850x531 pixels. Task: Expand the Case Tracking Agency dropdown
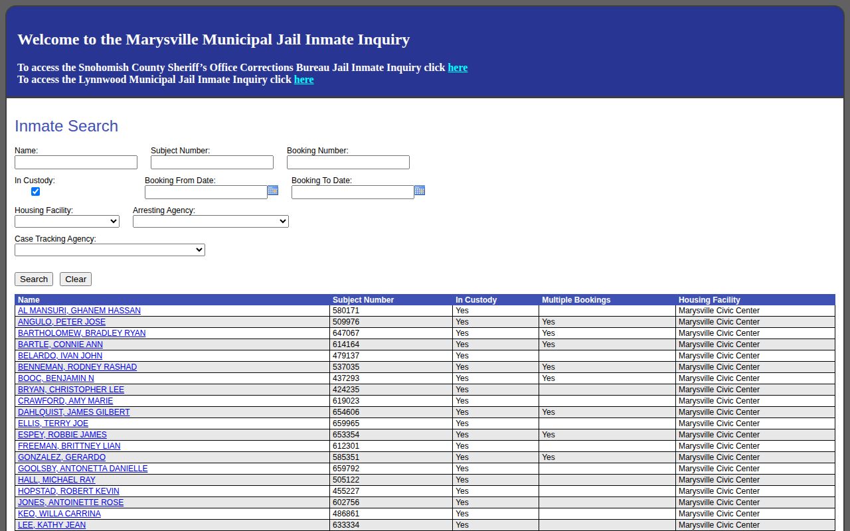(x=110, y=250)
